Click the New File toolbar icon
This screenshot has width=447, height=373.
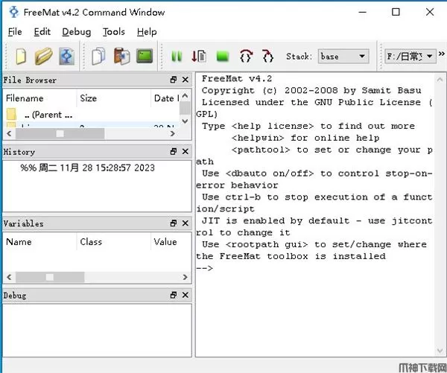(x=22, y=56)
